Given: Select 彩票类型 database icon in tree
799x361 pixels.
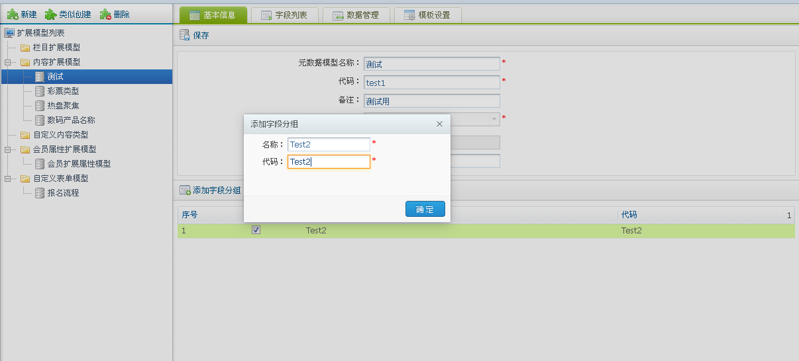Looking at the screenshot, I should click(40, 91).
